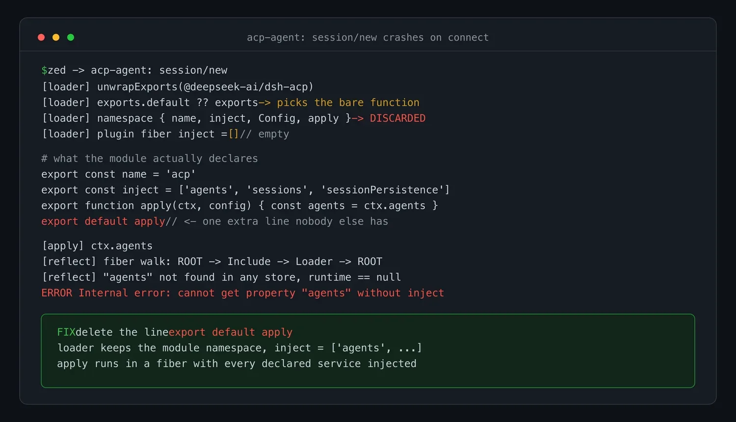Click the 'plugin fiber inject' loader line

165,134
